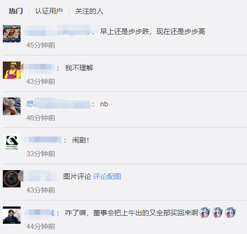Viewport: 247px width, 234px height.
Task: Open the 评论配图 link
Action: [x=107, y=177]
